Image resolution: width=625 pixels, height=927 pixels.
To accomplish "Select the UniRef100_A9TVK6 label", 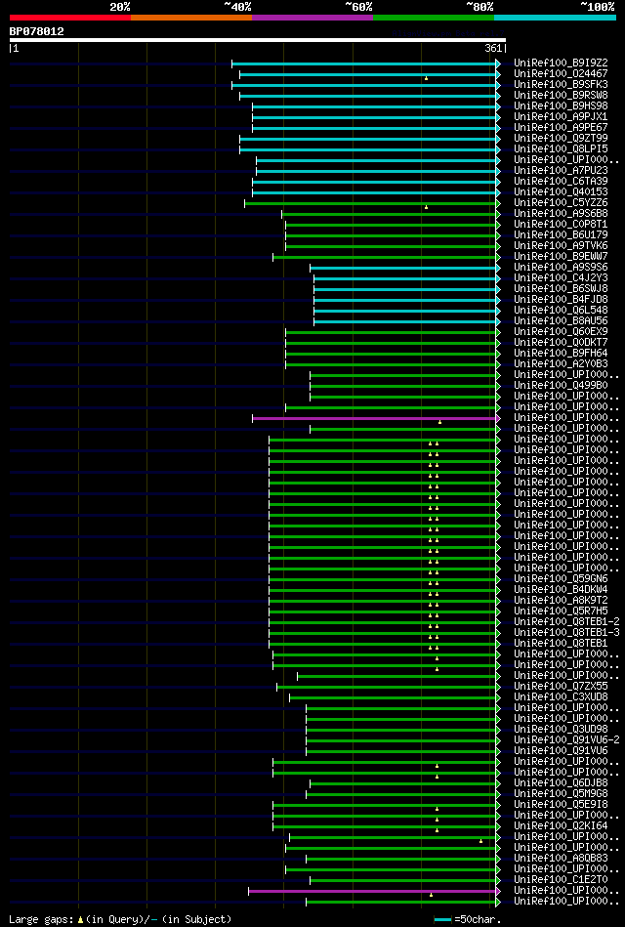I will point(562,245).
